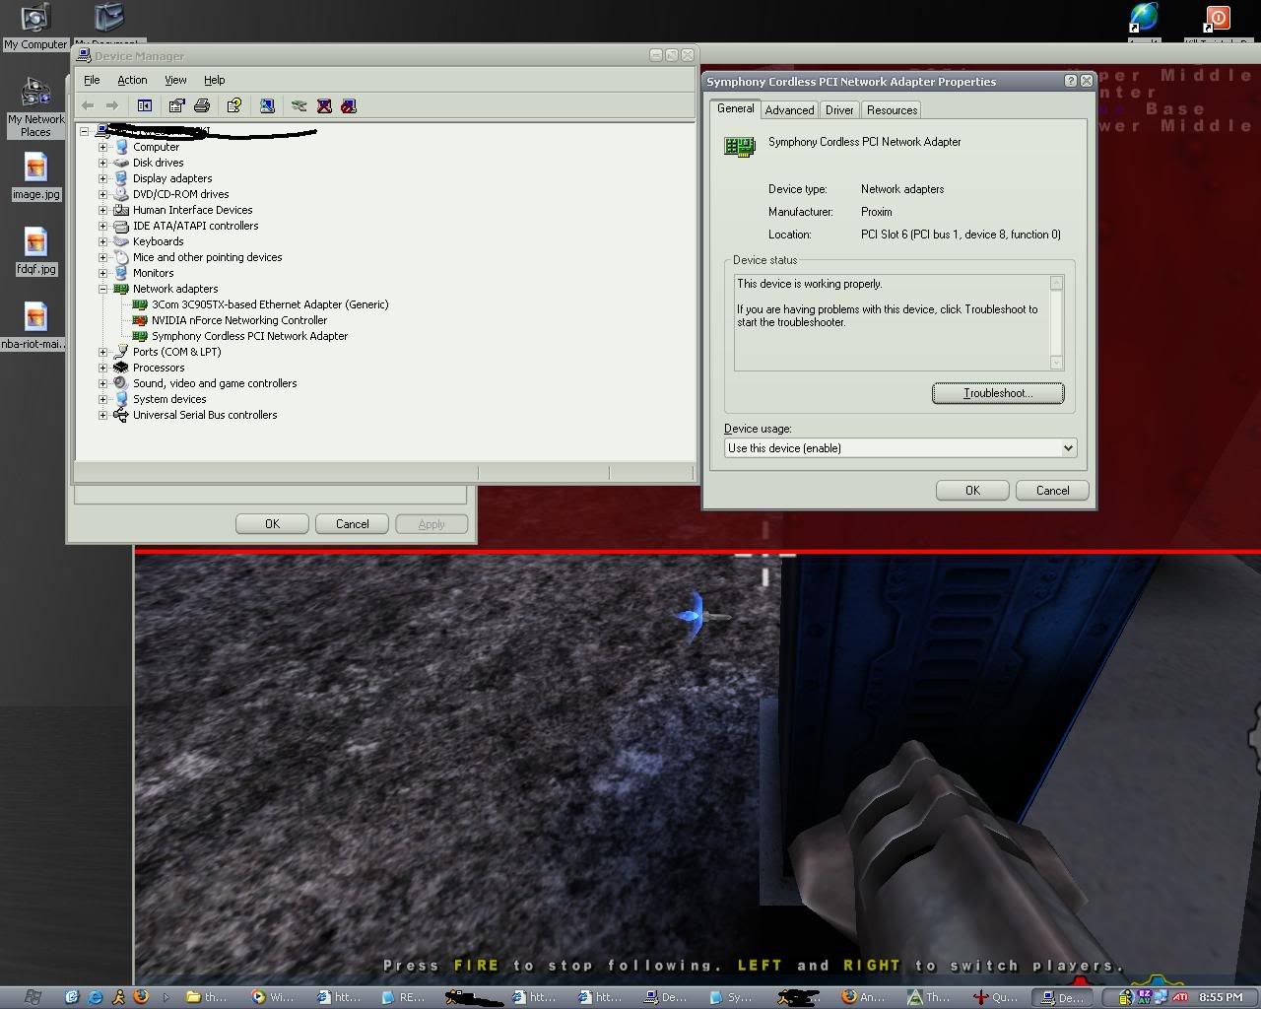Click the Device status box scrollbar
The width and height of the screenshot is (1261, 1009).
click(1056, 322)
